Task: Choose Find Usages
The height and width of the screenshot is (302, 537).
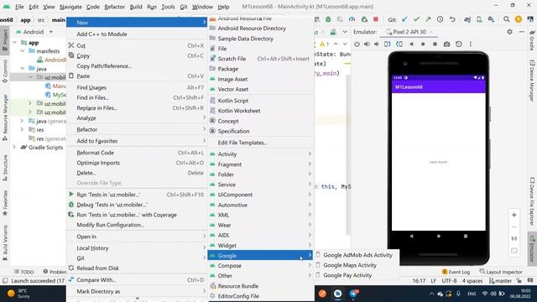Action: point(137,87)
